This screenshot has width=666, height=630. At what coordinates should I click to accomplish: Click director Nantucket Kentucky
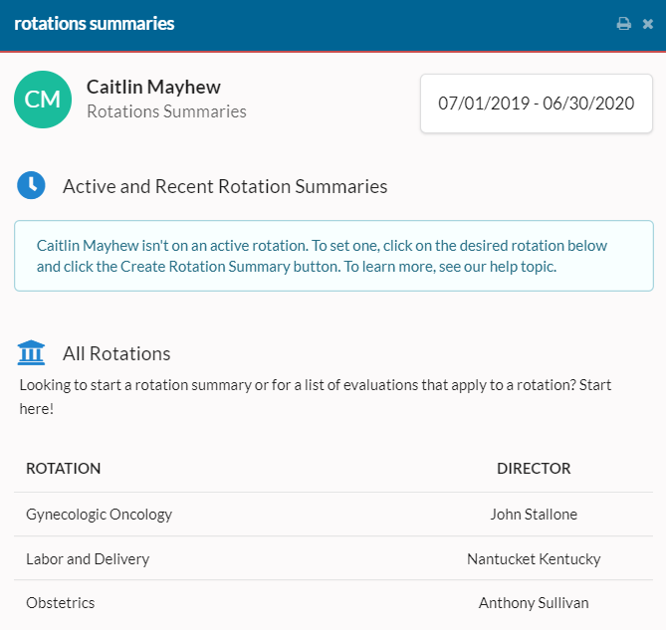[534, 559]
